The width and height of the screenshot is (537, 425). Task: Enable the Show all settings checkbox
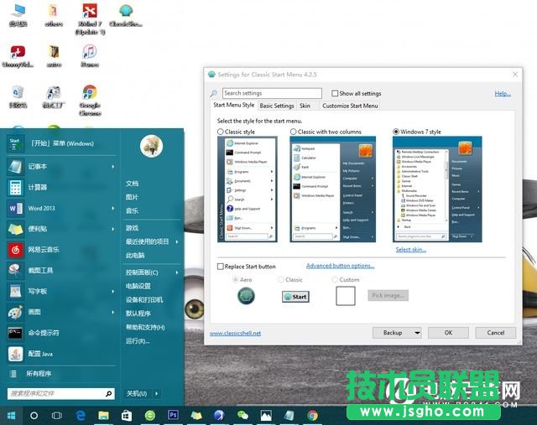335,93
